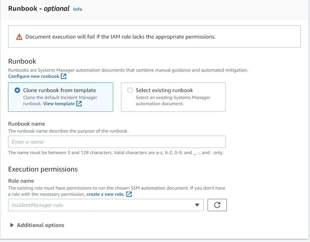Follow the create a new role link
The height and width of the screenshot is (242, 310).
coord(106,194)
